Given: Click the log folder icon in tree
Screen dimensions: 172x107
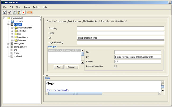Looking at the screenshot, I should 16,34.
